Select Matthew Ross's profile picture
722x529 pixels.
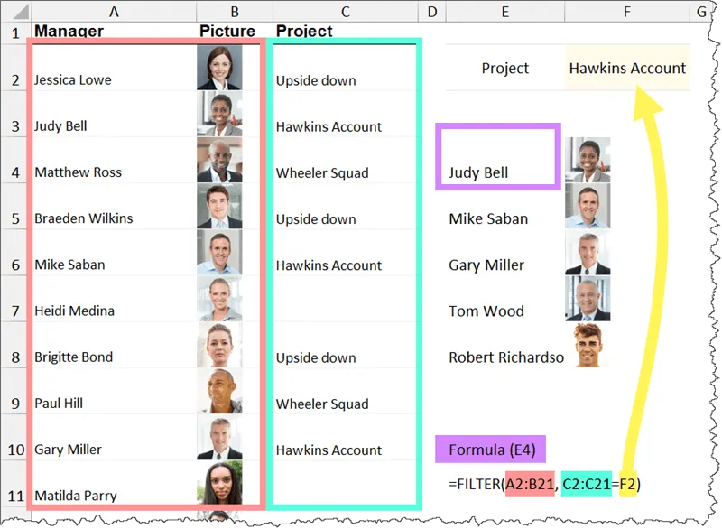[x=219, y=162]
